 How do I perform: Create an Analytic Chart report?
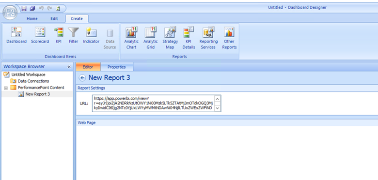click(131, 38)
